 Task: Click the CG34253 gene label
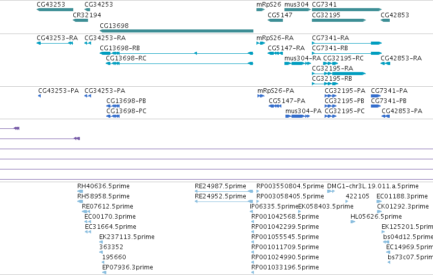click(99, 5)
